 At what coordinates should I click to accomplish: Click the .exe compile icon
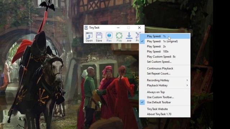pyautogui.click(x=129, y=37)
